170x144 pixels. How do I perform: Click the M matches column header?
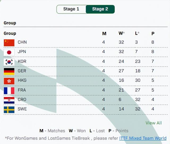[104, 33]
